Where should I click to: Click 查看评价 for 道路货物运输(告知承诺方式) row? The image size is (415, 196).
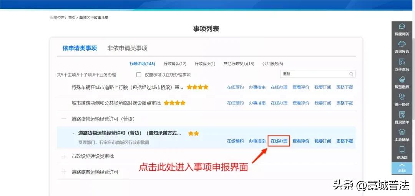[301, 141]
